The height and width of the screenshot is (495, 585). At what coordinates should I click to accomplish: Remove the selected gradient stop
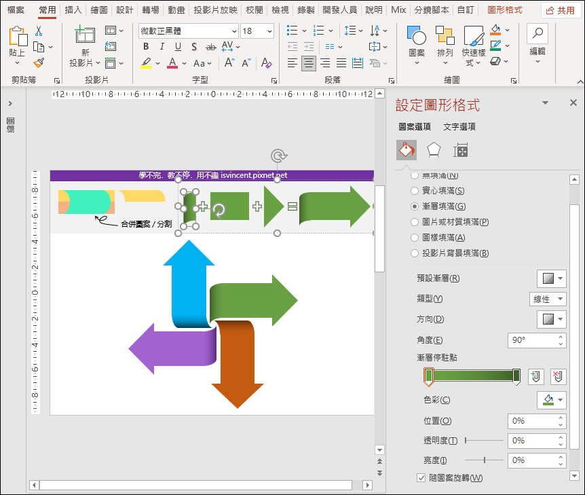558,376
